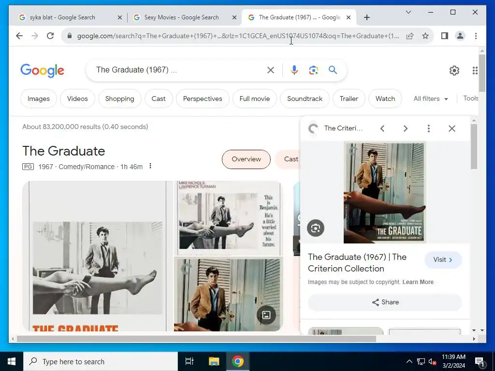495x371 pixels.
Task: Show hidden system tray icons
Action: click(409, 361)
